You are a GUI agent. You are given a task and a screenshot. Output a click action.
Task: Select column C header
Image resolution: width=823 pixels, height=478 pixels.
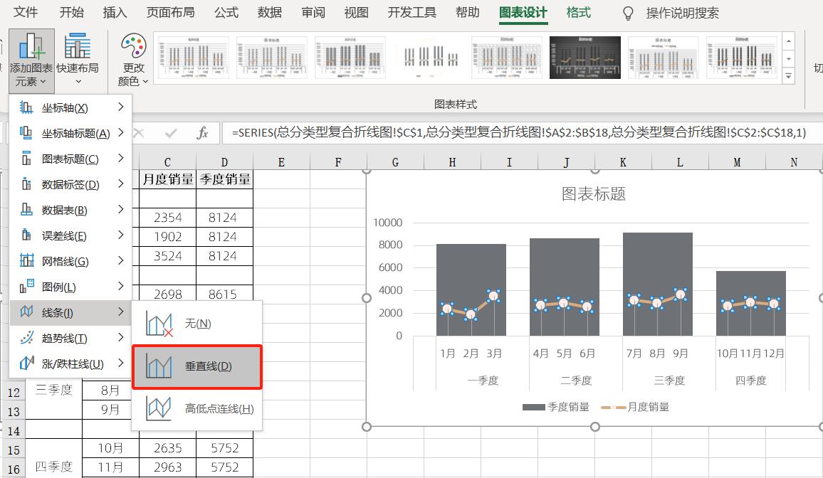[167, 162]
